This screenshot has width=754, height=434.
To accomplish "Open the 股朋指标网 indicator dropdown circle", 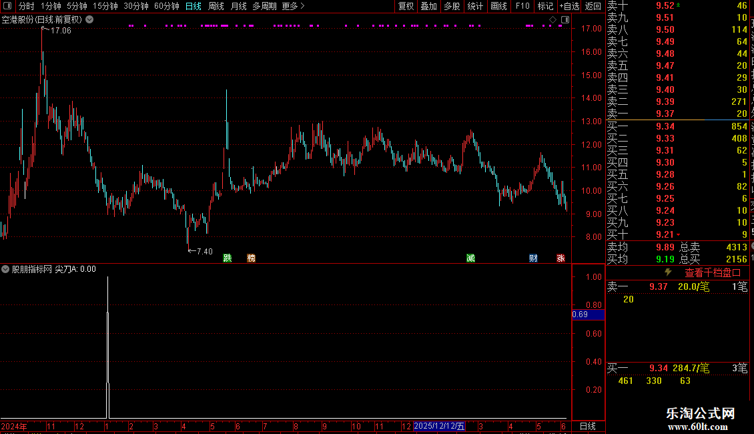I will (5, 269).
